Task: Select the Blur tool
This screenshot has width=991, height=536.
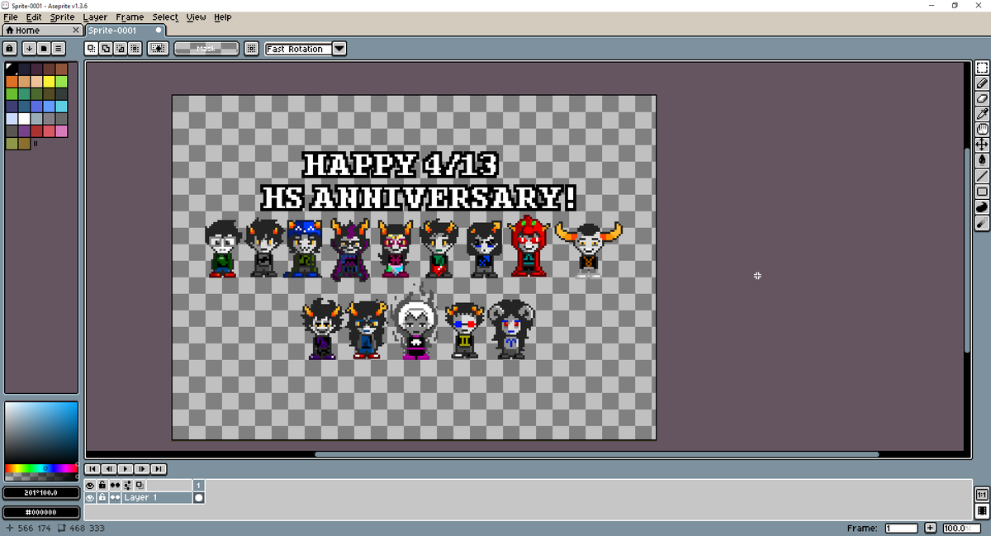Action: tap(982, 222)
